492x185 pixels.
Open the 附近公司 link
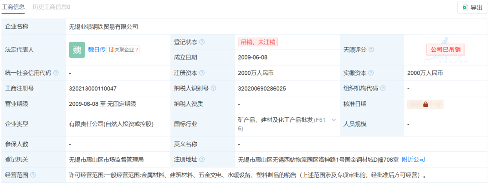[413, 160]
